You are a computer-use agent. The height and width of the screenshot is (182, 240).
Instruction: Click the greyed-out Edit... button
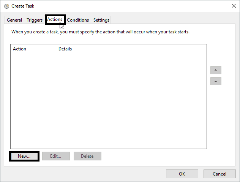click(55, 156)
